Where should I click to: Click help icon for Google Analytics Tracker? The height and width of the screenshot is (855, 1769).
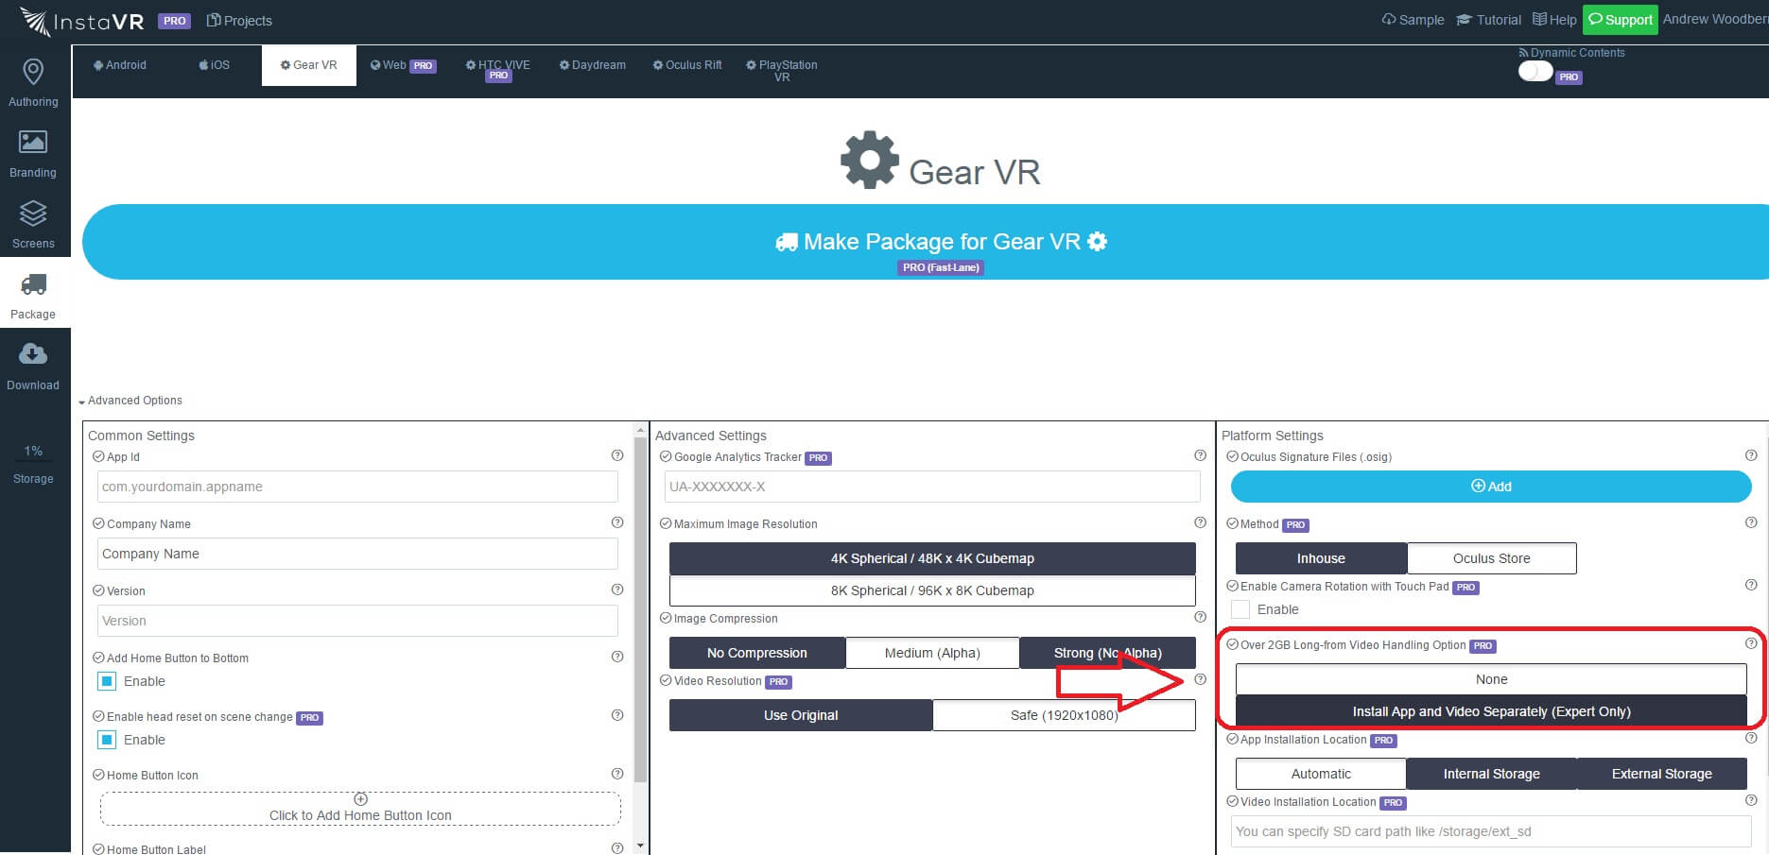pos(1200,455)
